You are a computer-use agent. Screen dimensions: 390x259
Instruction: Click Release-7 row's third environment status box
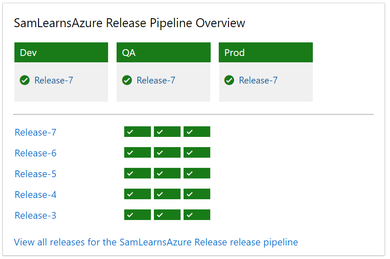click(x=197, y=132)
